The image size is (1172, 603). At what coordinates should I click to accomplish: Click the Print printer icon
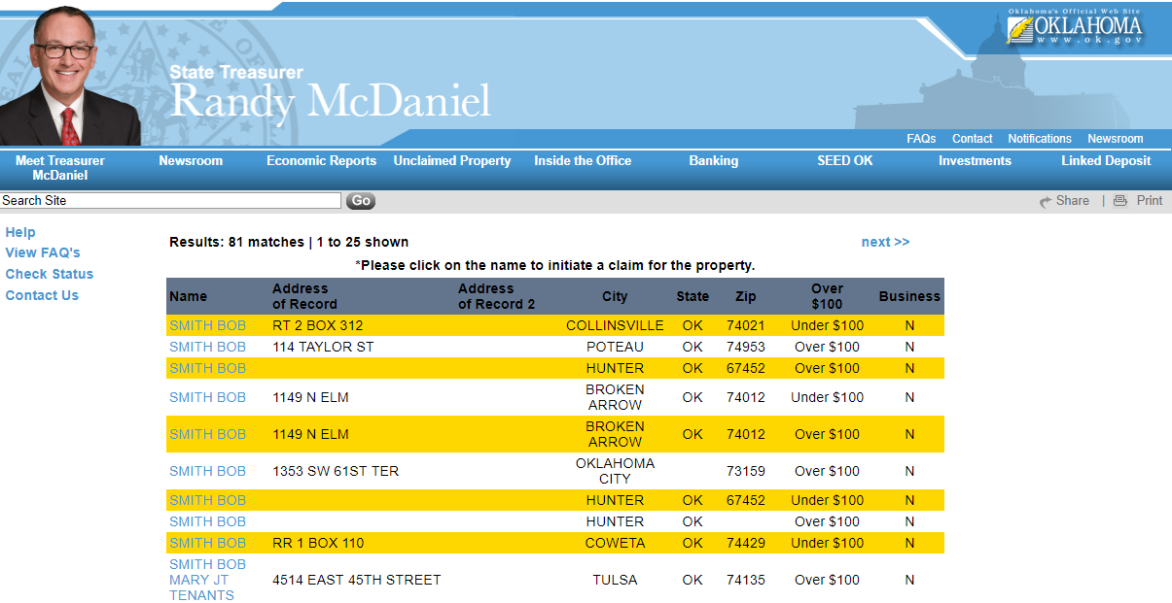pos(1120,201)
